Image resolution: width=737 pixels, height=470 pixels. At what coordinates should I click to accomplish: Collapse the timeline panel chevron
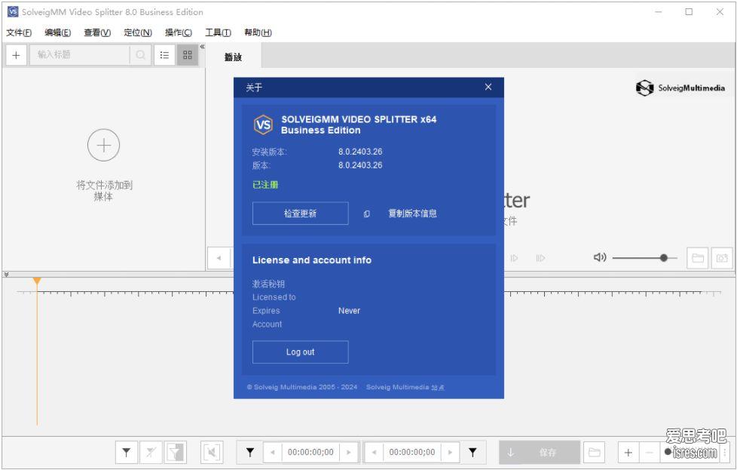point(6,275)
